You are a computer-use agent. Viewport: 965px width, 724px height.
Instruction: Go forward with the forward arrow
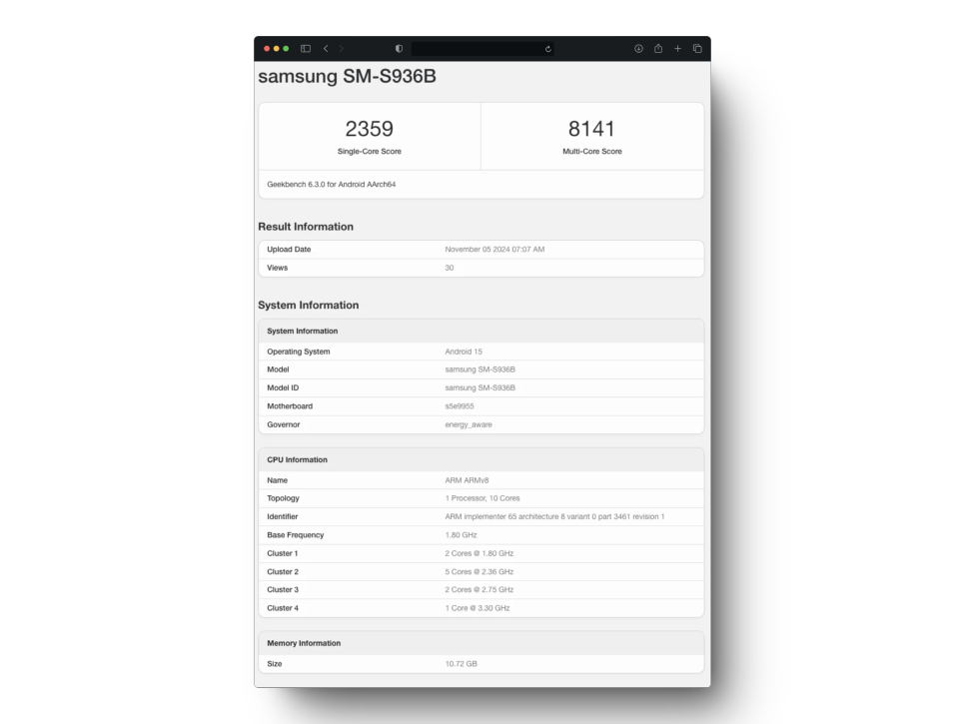[341, 49]
